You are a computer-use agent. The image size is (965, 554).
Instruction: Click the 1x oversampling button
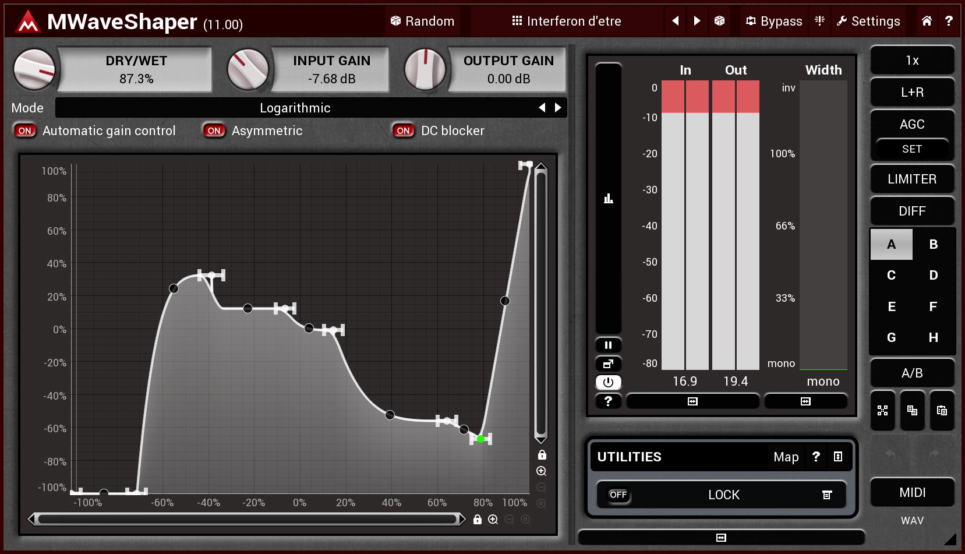[x=912, y=60]
